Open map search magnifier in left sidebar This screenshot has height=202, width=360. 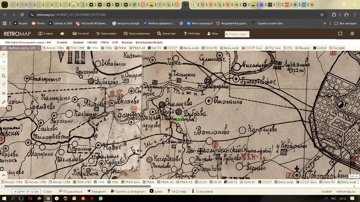[4, 76]
